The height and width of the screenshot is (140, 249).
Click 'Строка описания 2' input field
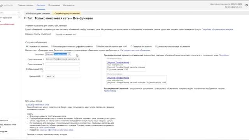[x=62, y=64]
